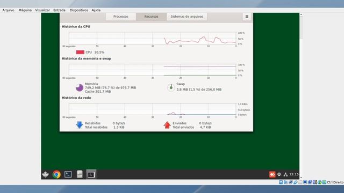The image size is (344, 193).
Task: Open the file manager drive icon
Action: coord(80,174)
